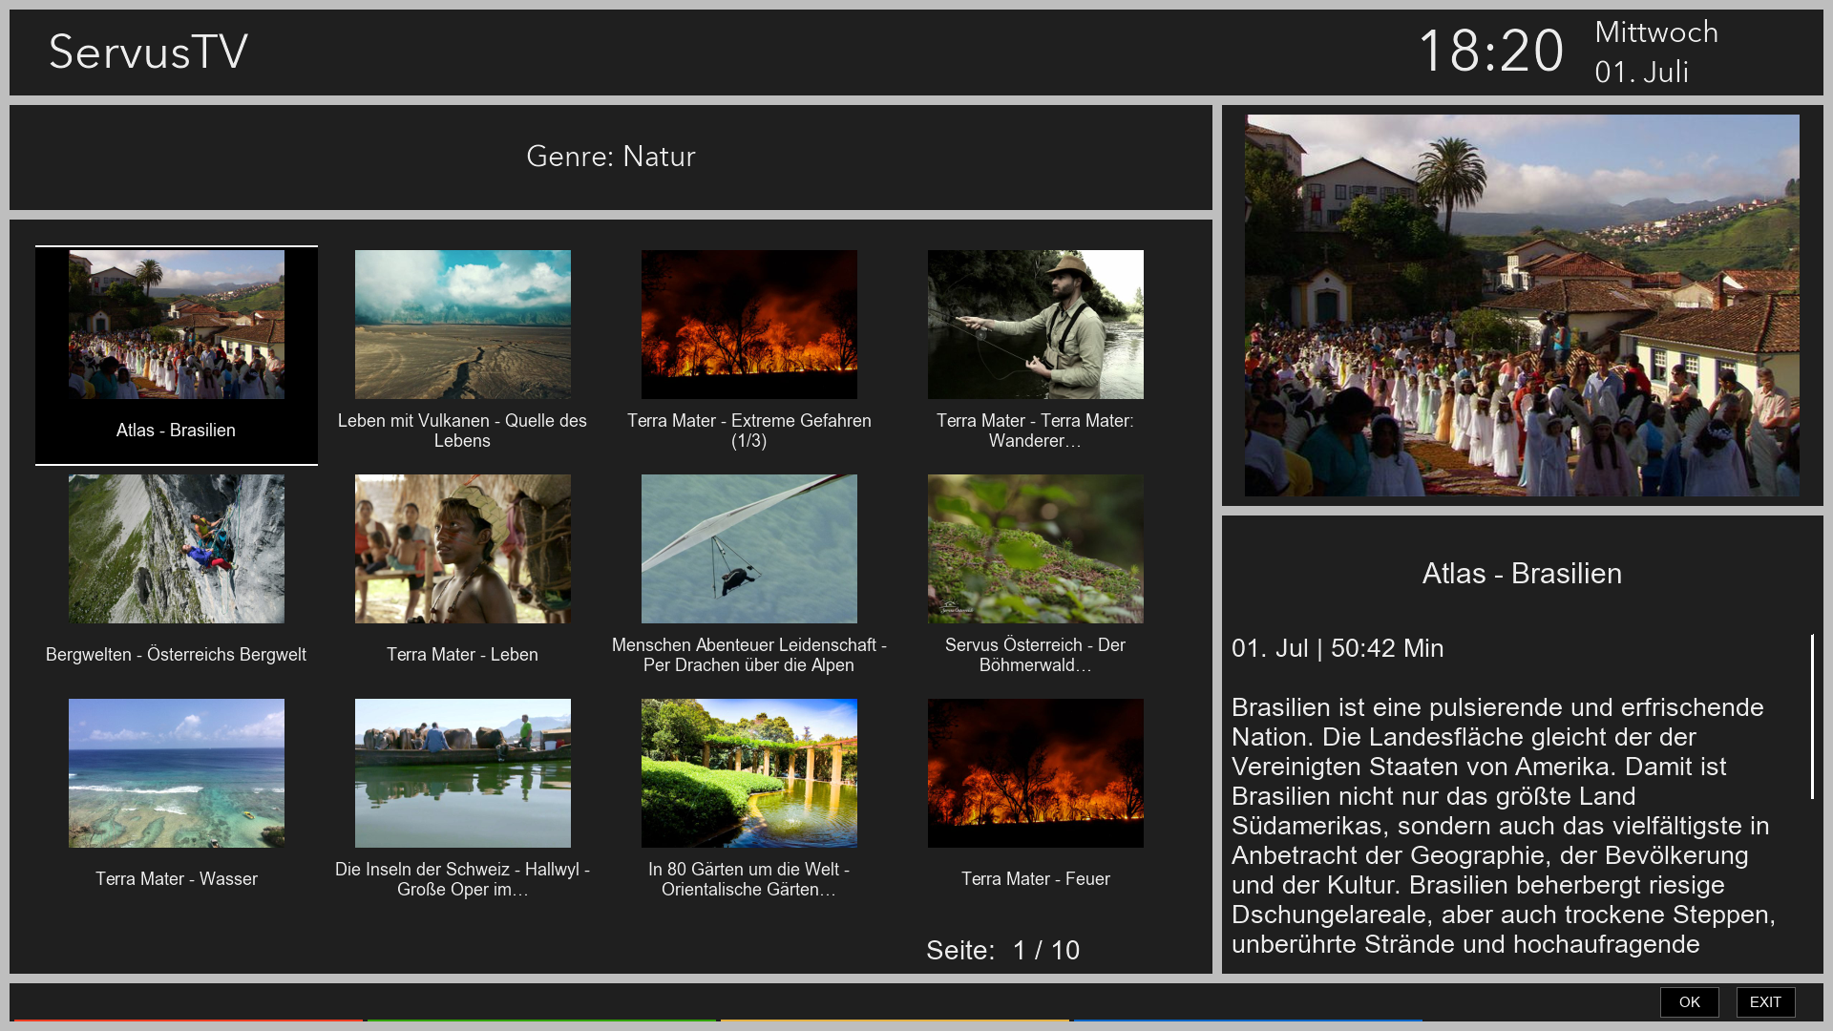The height and width of the screenshot is (1031, 1833).
Task: Open Bergwelten - Österreichs Bergwelt climbing thumbnail
Action: point(177,549)
